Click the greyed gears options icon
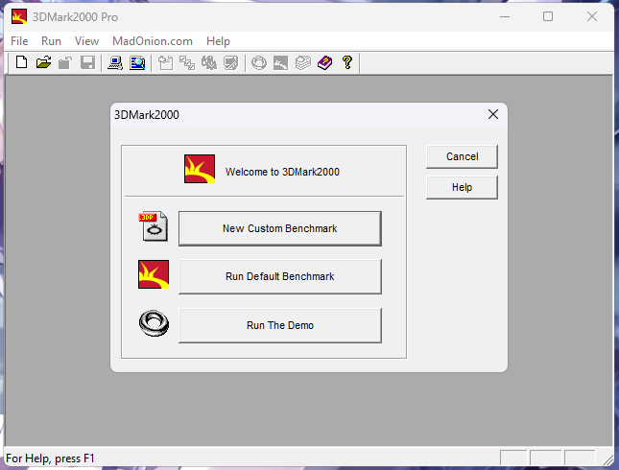619x470 pixels. coord(209,62)
